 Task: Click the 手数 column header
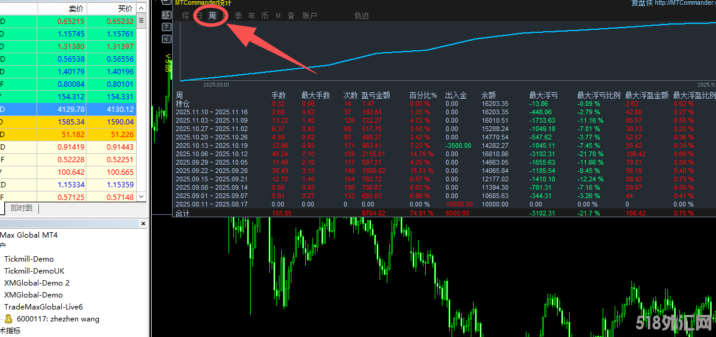coord(279,95)
